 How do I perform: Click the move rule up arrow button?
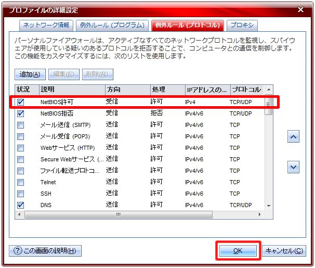point(294,137)
